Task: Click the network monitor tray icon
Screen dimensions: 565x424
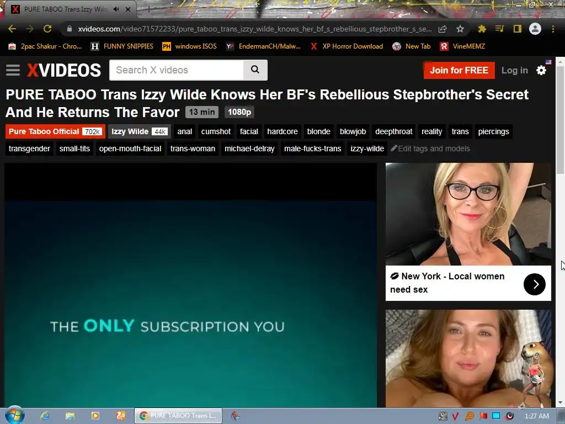Action: [496, 416]
